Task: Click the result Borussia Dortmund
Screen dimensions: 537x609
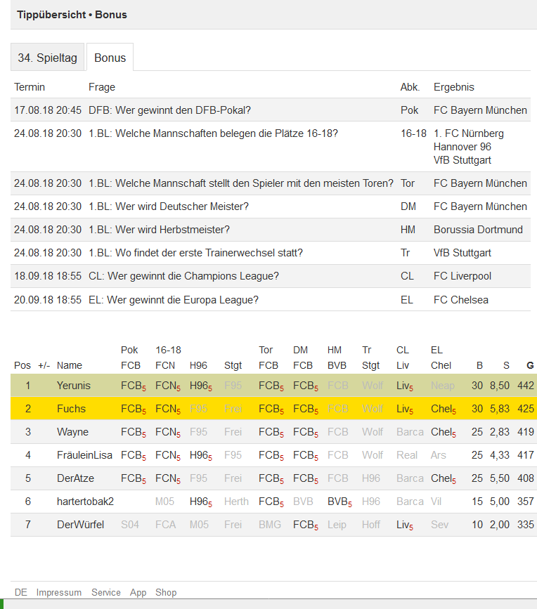Action: [478, 230]
